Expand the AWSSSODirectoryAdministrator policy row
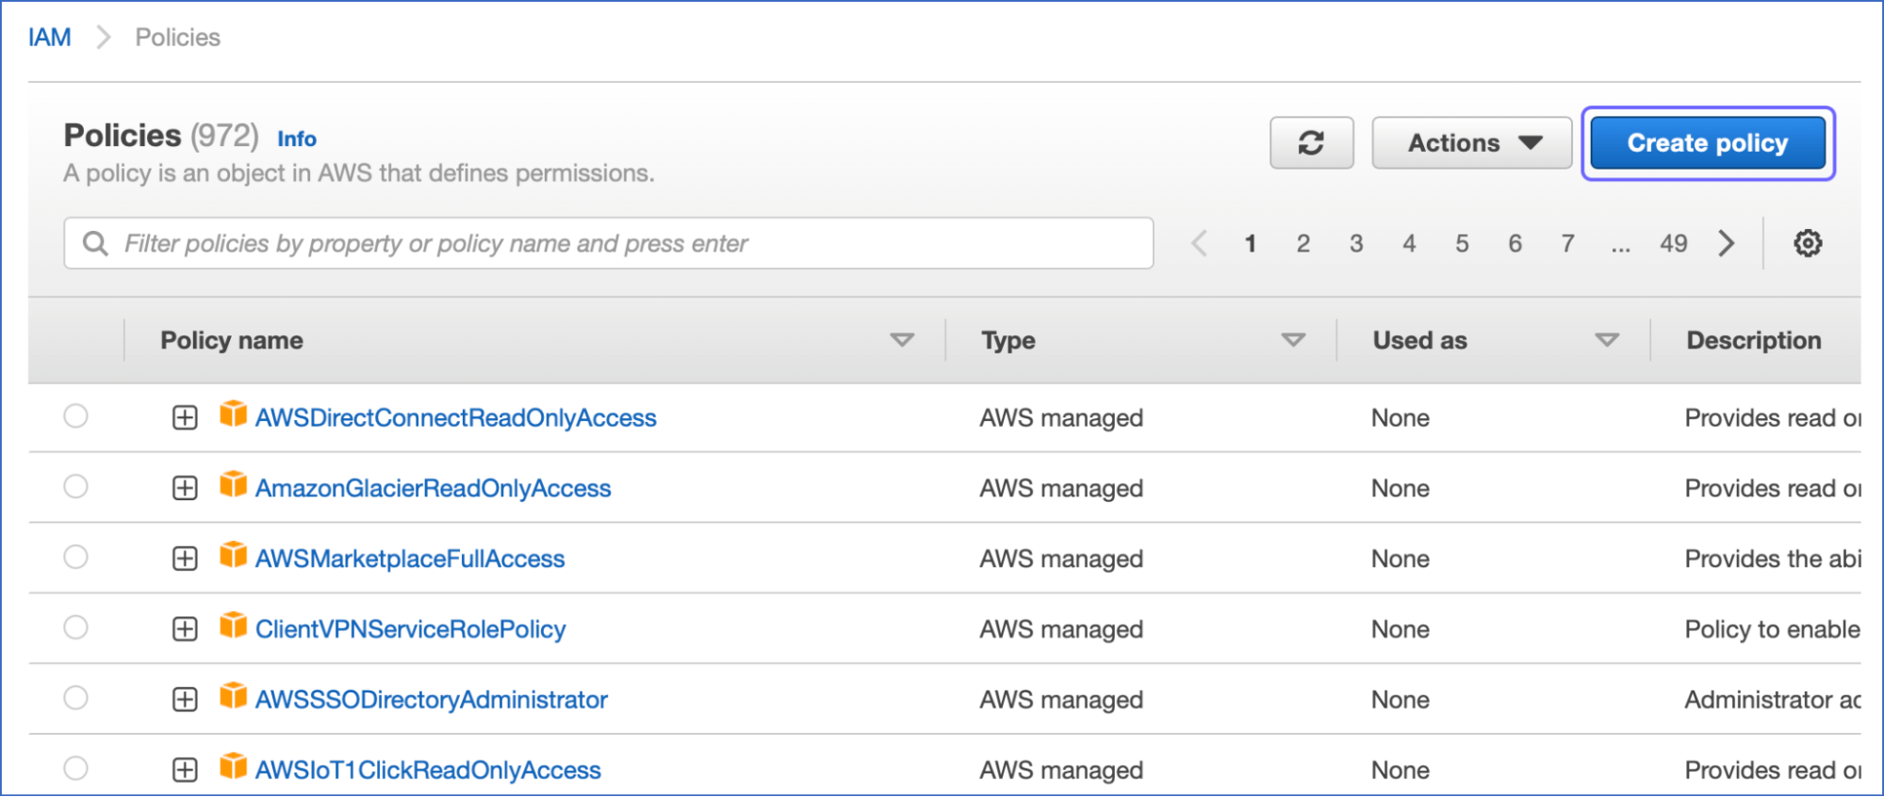1884x797 pixels. pyautogui.click(x=185, y=700)
